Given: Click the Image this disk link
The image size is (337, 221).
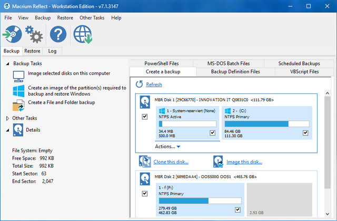Looking at the screenshot, I should (x=243, y=162).
